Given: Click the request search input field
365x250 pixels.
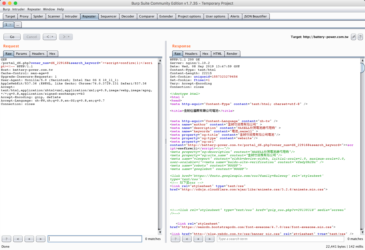Looking at the screenshot, I should tap(95, 239).
